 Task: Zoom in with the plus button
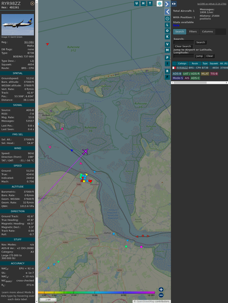coord(161,289)
